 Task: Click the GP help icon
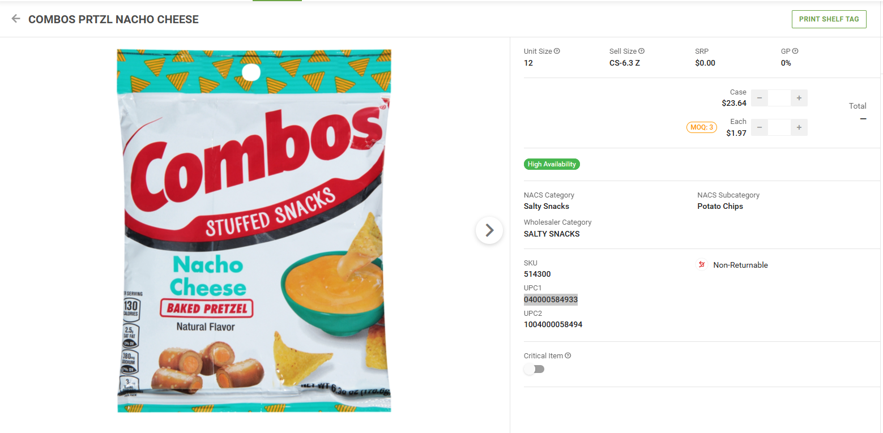coord(795,51)
